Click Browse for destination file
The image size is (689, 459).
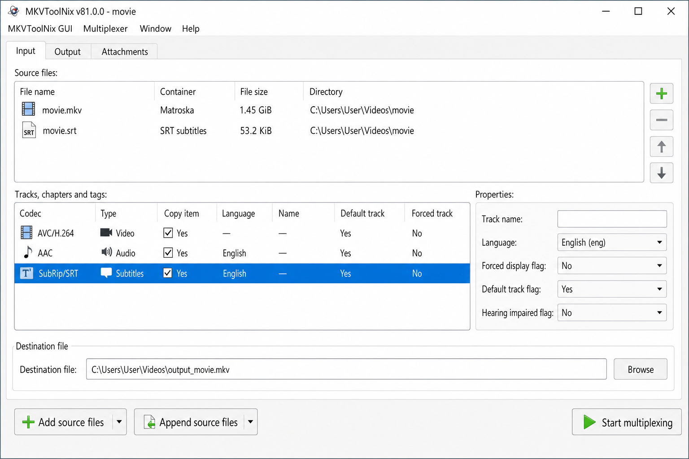[641, 369]
